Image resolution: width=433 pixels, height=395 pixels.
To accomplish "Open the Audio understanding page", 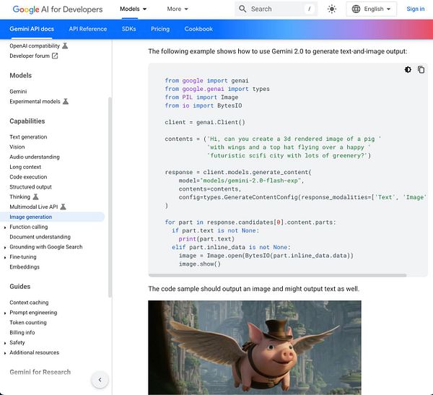I will click(x=35, y=157).
